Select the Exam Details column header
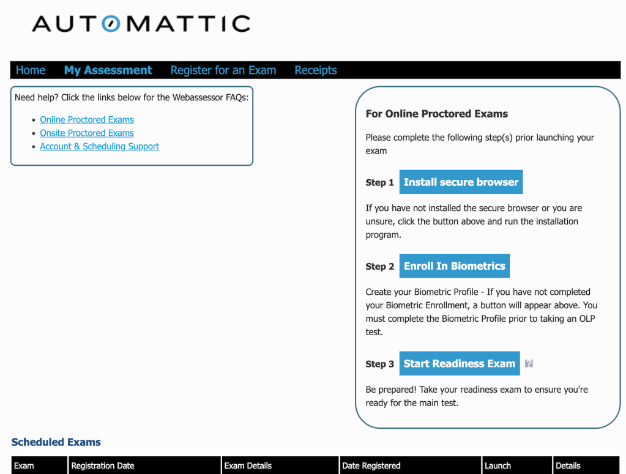 pos(248,465)
